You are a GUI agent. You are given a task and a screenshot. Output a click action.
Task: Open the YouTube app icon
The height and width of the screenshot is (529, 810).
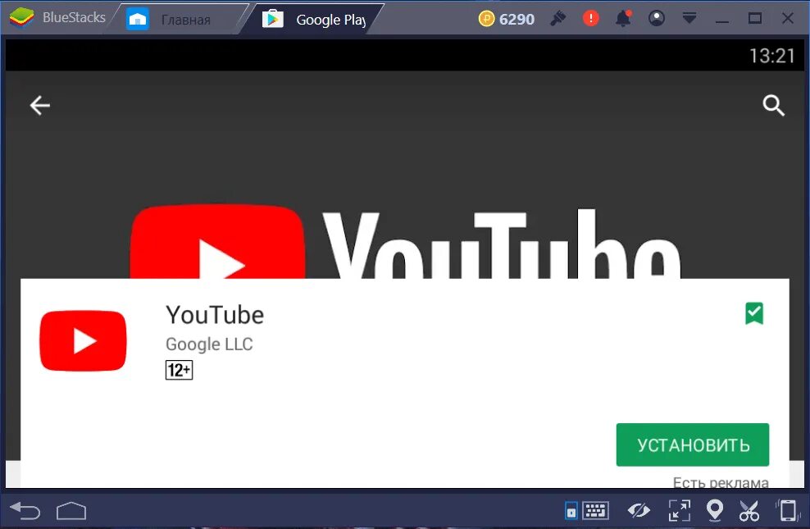pyautogui.click(x=83, y=341)
